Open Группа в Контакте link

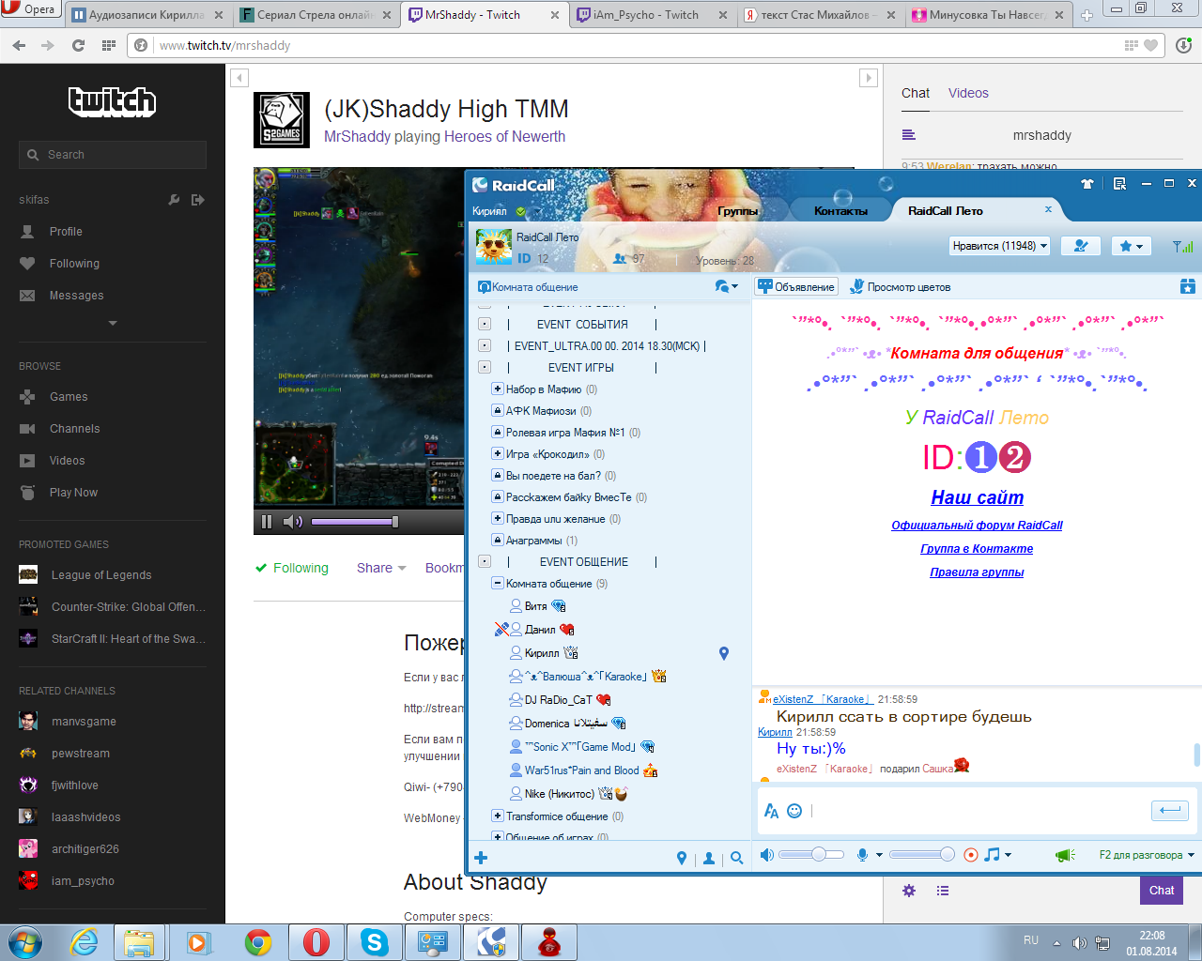tap(977, 549)
